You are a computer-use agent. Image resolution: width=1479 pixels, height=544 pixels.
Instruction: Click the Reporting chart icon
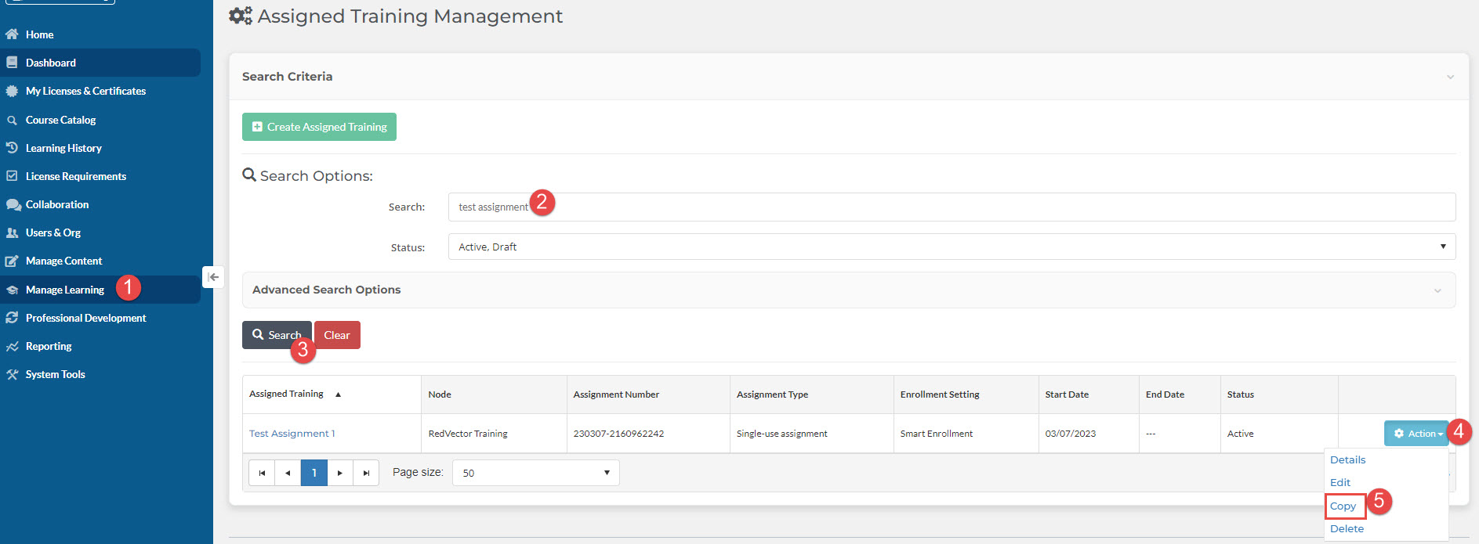(12, 346)
